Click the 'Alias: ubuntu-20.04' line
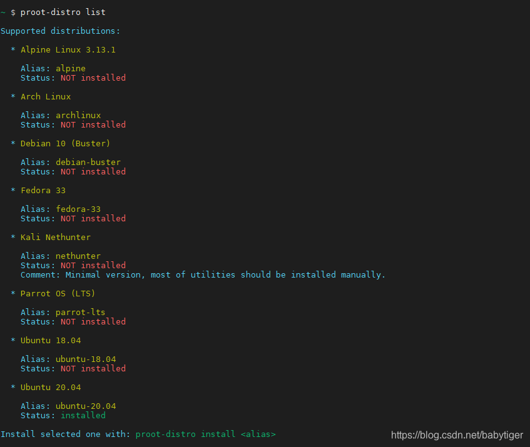The image size is (530, 447). point(68,406)
